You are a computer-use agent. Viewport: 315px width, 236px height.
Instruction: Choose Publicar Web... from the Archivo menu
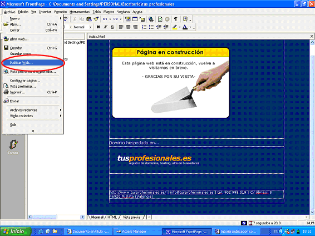[x=33, y=63]
